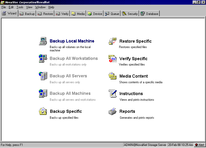Click the Instructions scroll icon
This screenshot has height=148, width=206.
point(113,94)
